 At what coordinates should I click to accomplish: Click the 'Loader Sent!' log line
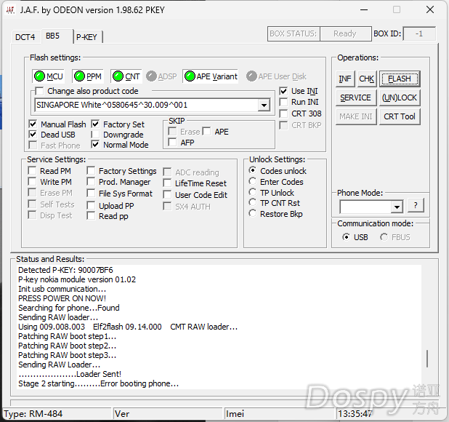(x=70, y=374)
